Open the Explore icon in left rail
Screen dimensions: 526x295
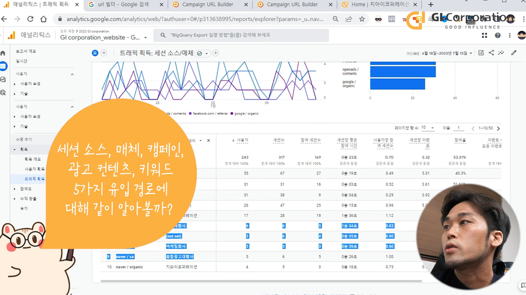(3, 79)
